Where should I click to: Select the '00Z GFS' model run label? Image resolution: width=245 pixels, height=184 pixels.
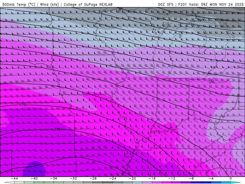click(166, 4)
